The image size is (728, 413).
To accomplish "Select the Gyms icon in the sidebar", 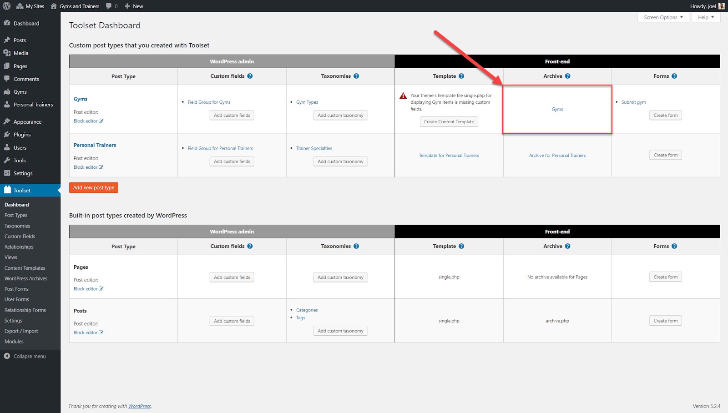I will click(8, 91).
